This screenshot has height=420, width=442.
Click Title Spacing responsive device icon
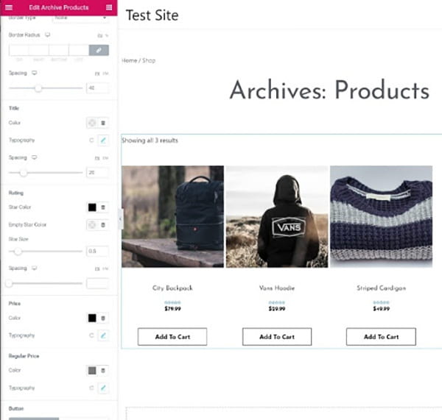35,157
